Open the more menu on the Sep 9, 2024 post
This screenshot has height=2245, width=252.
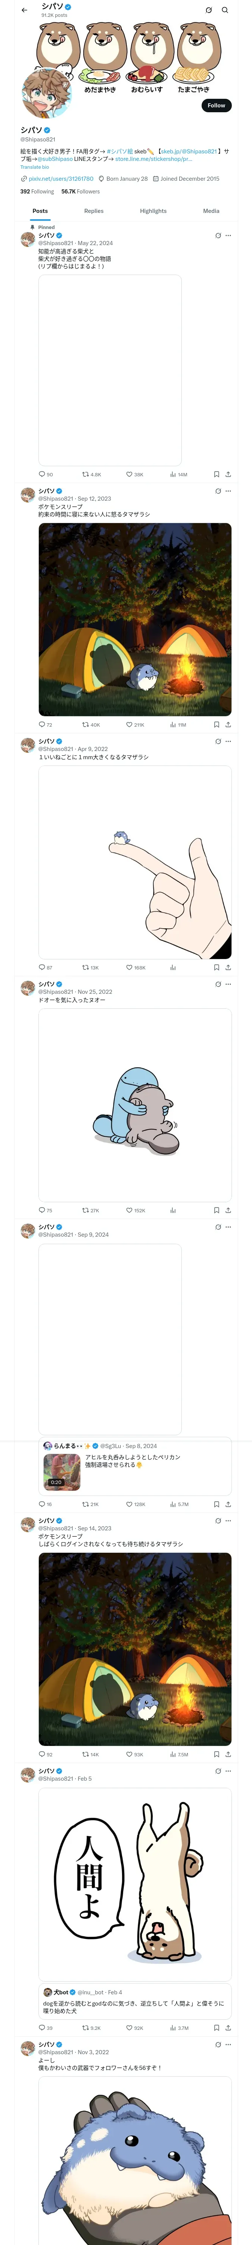click(x=228, y=1227)
